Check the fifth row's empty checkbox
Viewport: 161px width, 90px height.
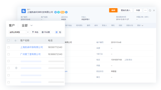click(9, 75)
